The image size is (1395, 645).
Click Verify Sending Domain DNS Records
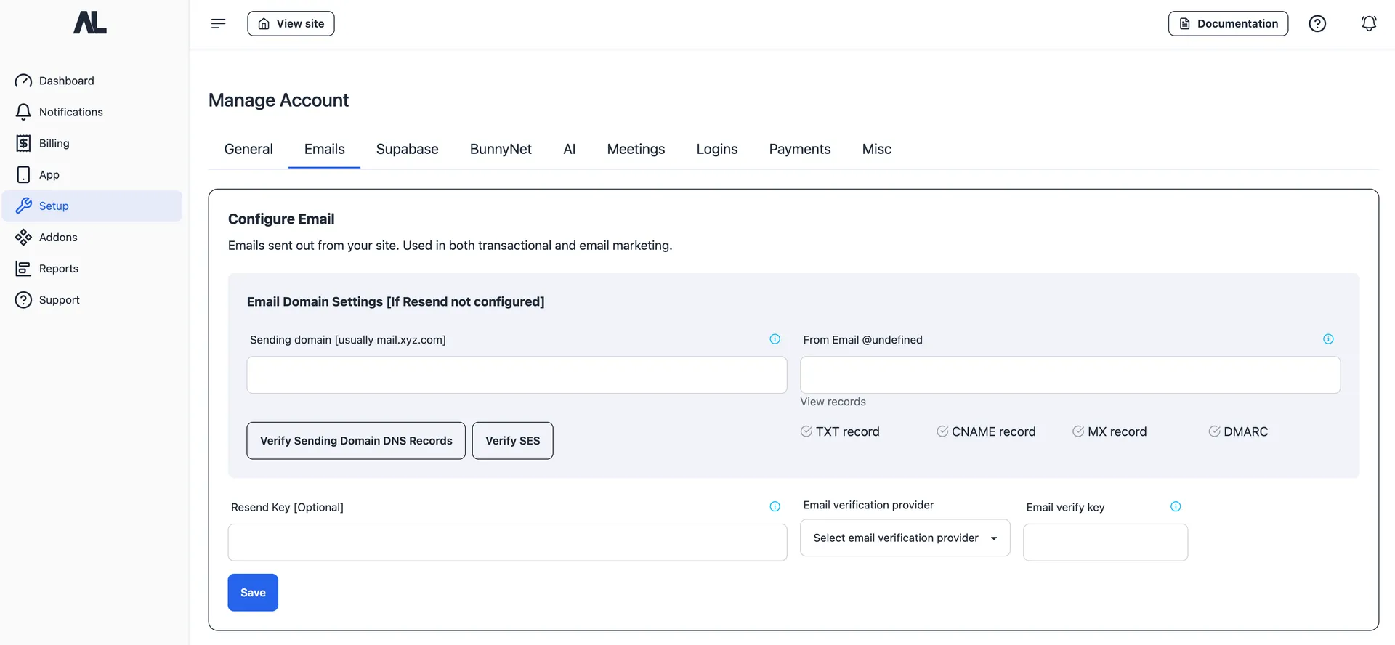356,441
